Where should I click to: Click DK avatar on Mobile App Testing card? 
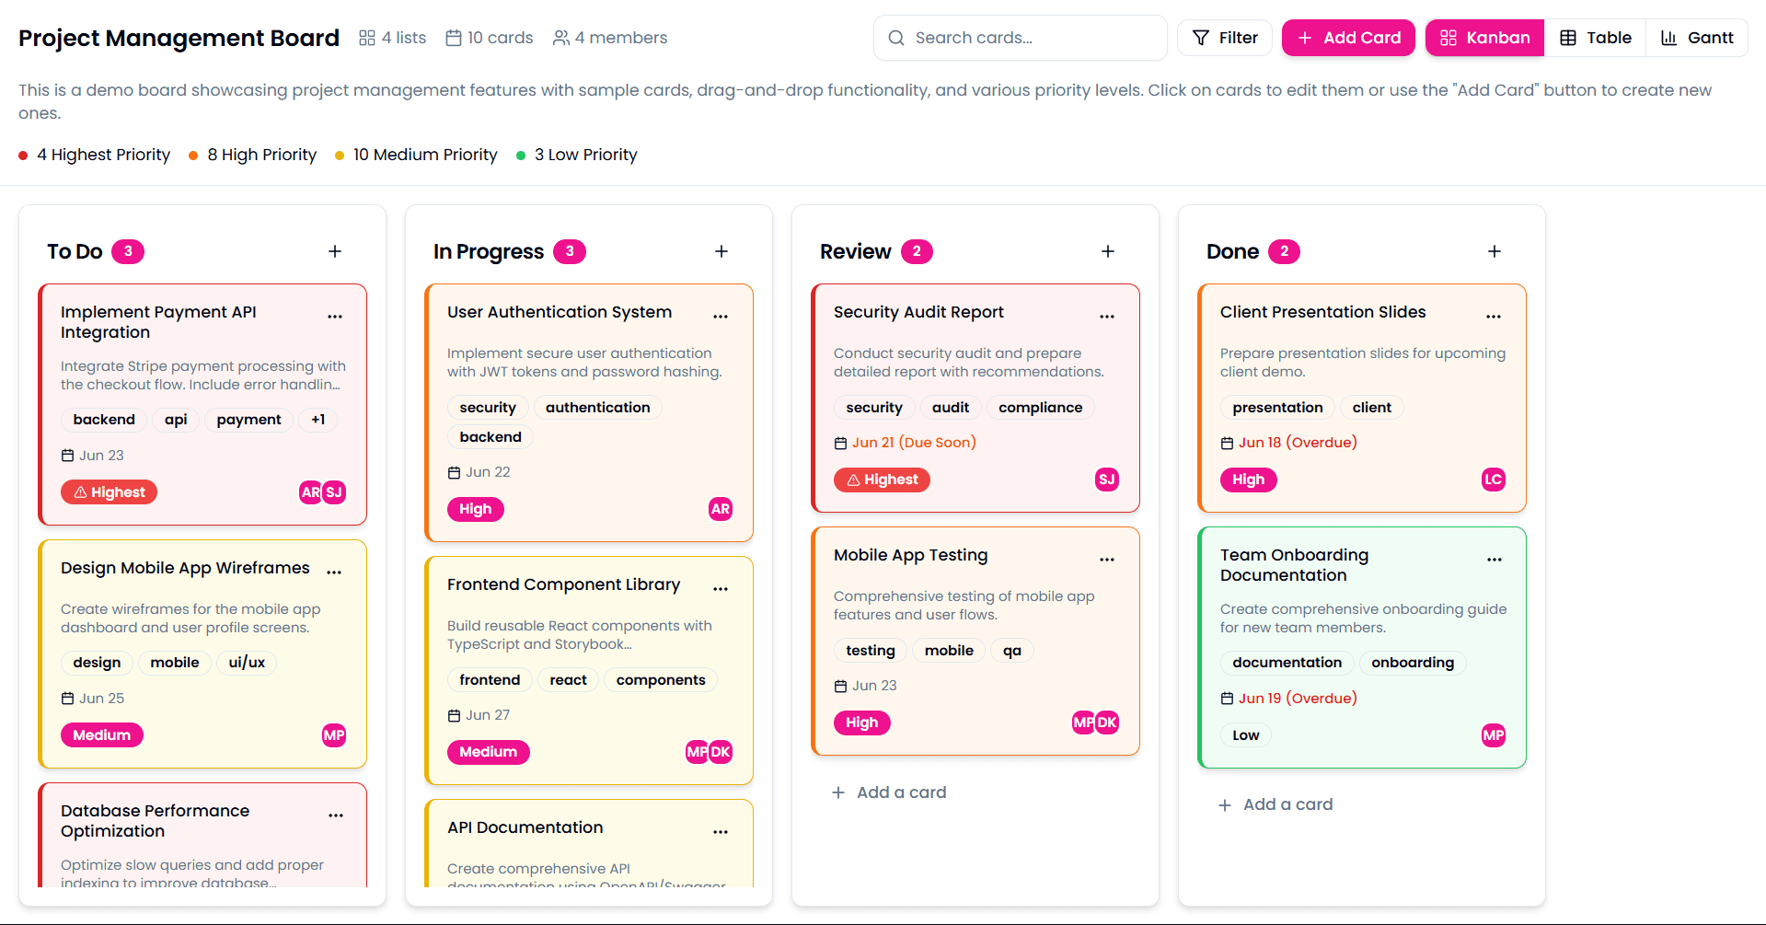[x=1107, y=723]
